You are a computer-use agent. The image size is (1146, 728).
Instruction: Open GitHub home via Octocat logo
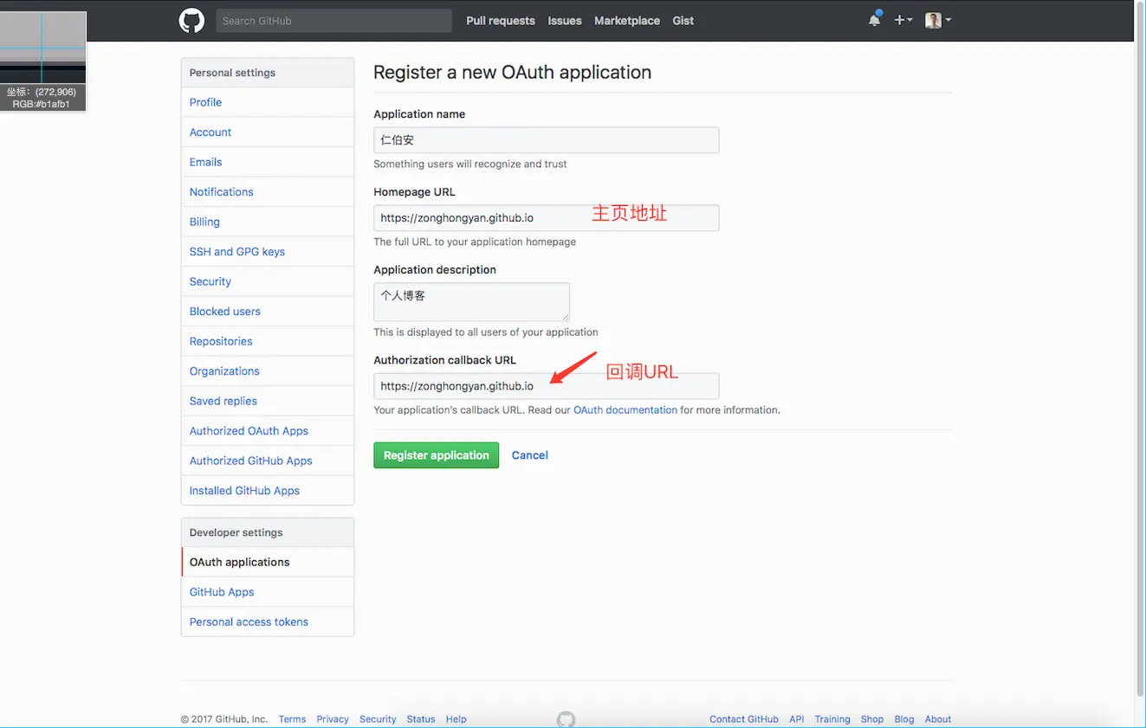[191, 21]
